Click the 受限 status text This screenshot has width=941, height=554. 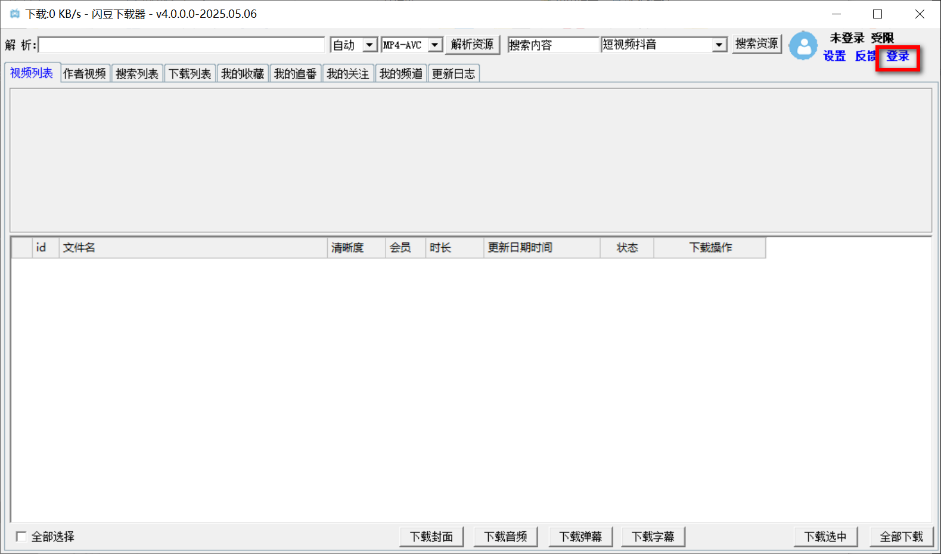click(882, 38)
